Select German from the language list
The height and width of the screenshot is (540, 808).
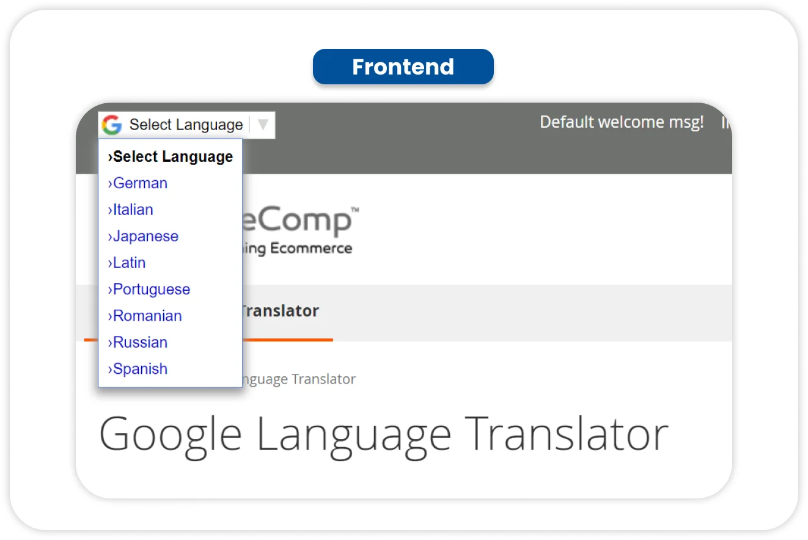(x=140, y=183)
